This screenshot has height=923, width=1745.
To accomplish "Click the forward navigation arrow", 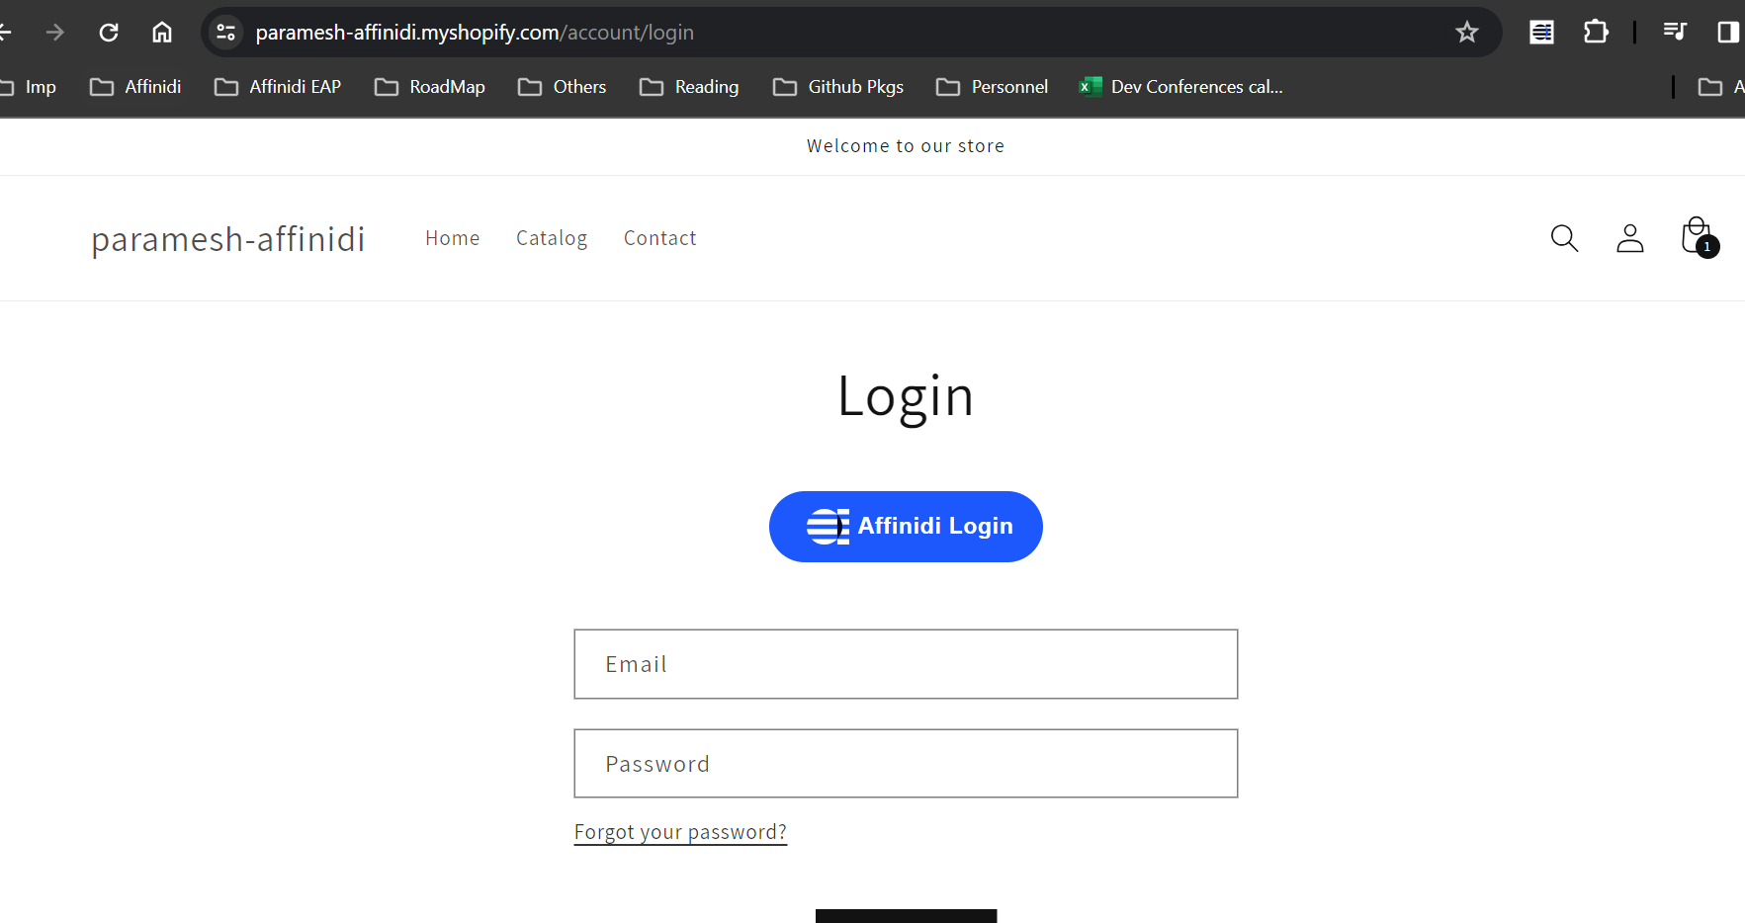I will pos(55,33).
